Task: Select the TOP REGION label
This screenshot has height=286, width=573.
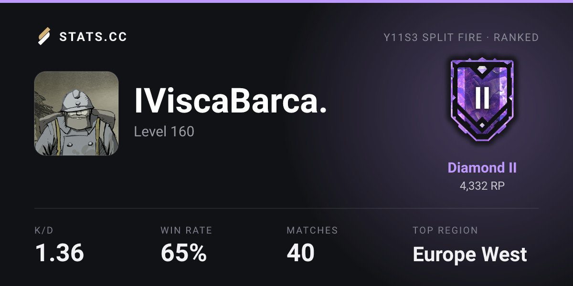Action: (x=445, y=230)
